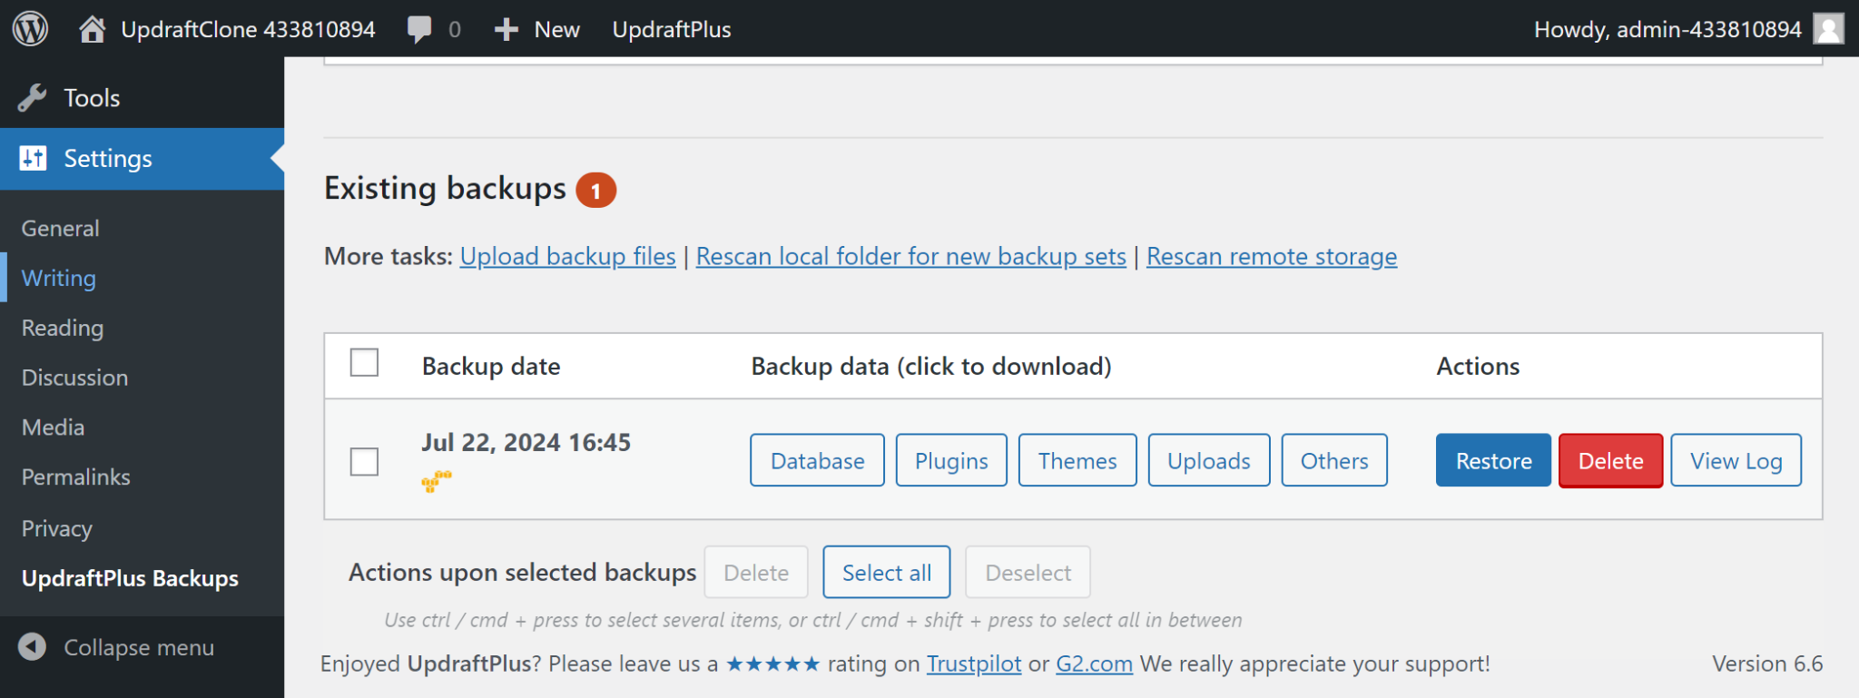Click the Tools wrench icon
This screenshot has width=1859, height=698.
coord(33,98)
